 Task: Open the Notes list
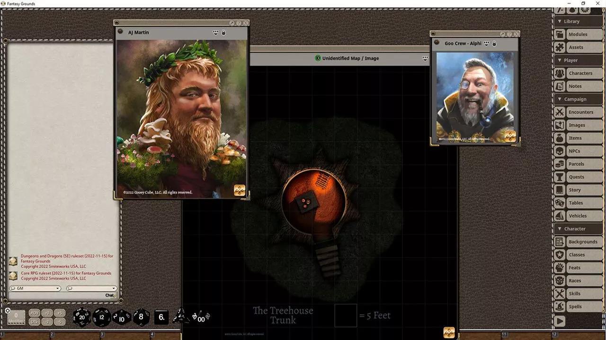[x=584, y=86]
